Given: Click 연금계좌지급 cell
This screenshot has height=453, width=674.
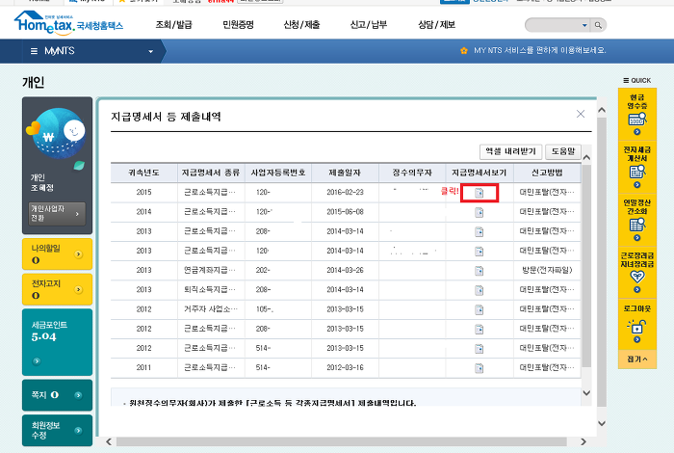Looking at the screenshot, I should point(210,270).
